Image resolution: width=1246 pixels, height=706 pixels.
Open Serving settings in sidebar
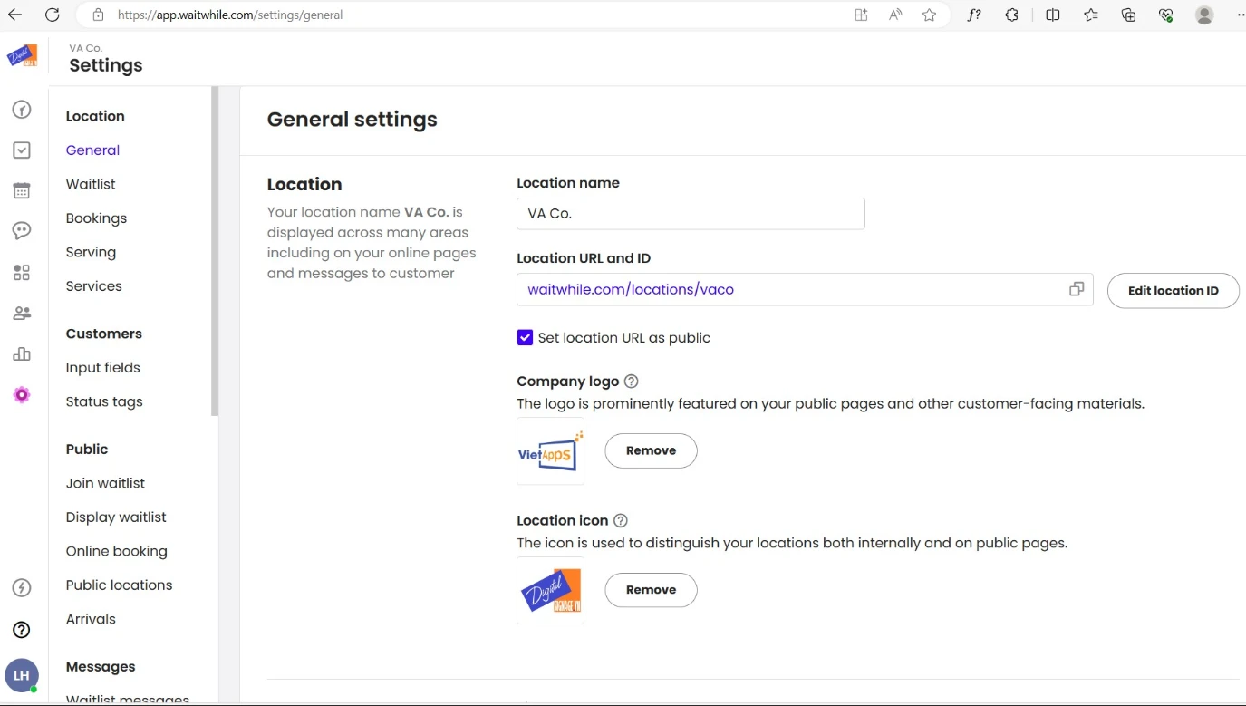[x=91, y=252]
